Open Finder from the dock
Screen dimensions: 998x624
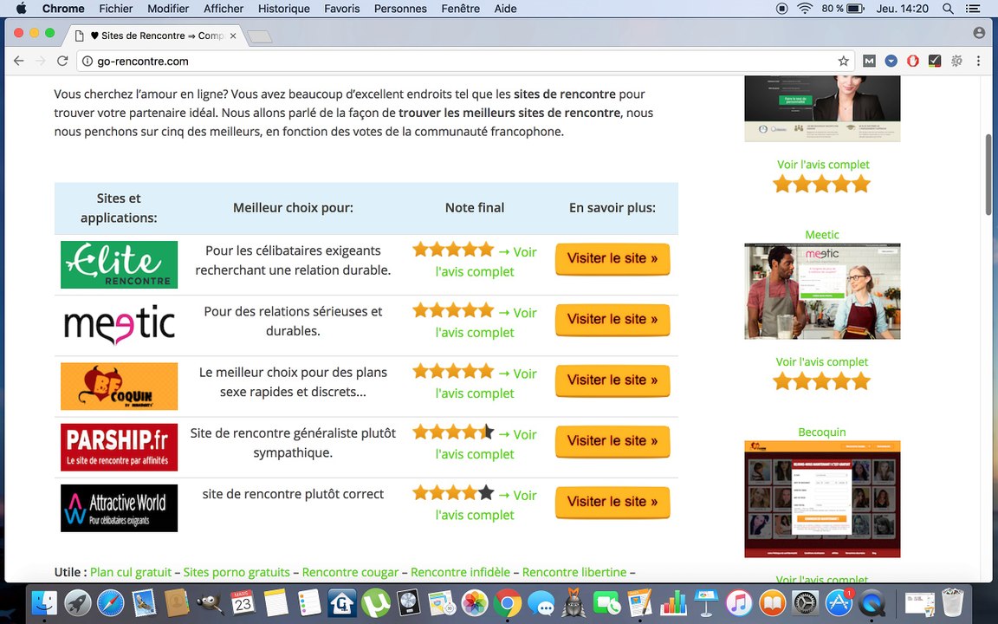click(x=44, y=602)
